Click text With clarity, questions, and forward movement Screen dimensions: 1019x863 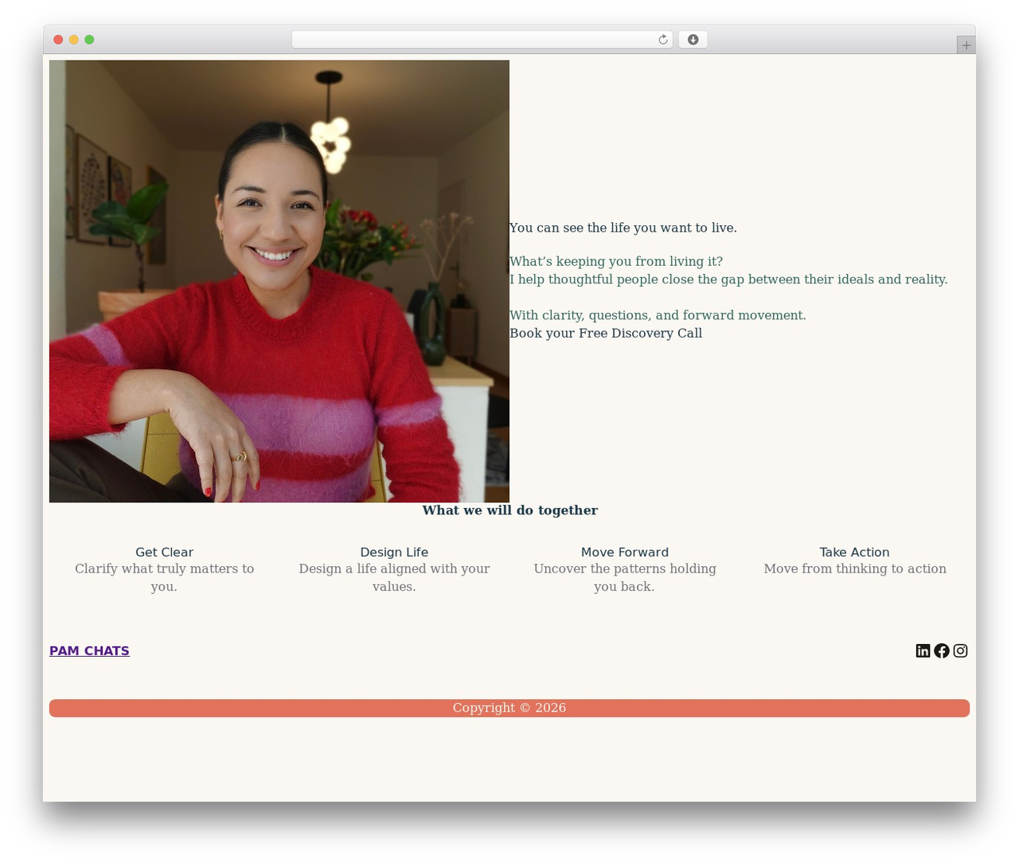(658, 315)
